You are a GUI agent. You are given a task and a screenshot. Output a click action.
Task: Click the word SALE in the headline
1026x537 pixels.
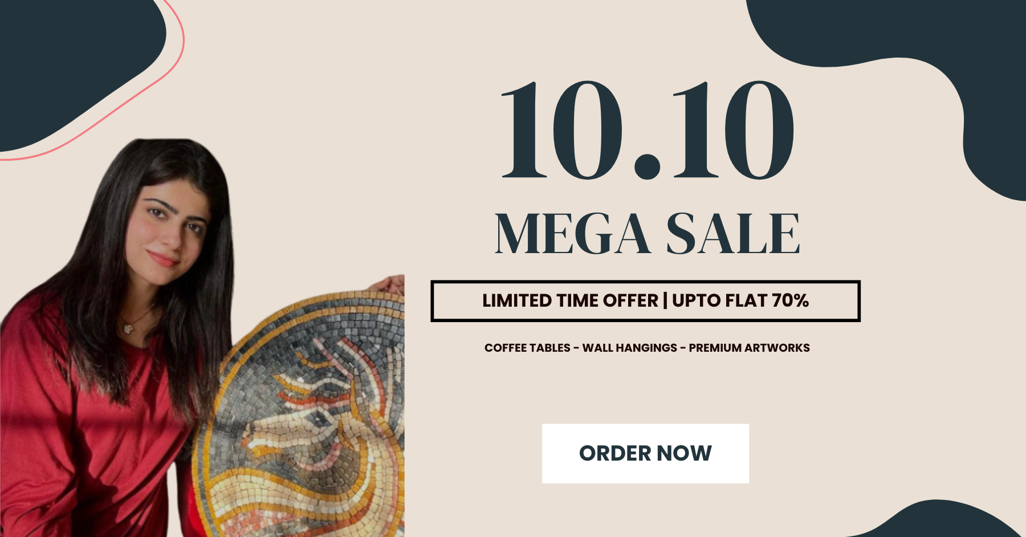click(733, 234)
